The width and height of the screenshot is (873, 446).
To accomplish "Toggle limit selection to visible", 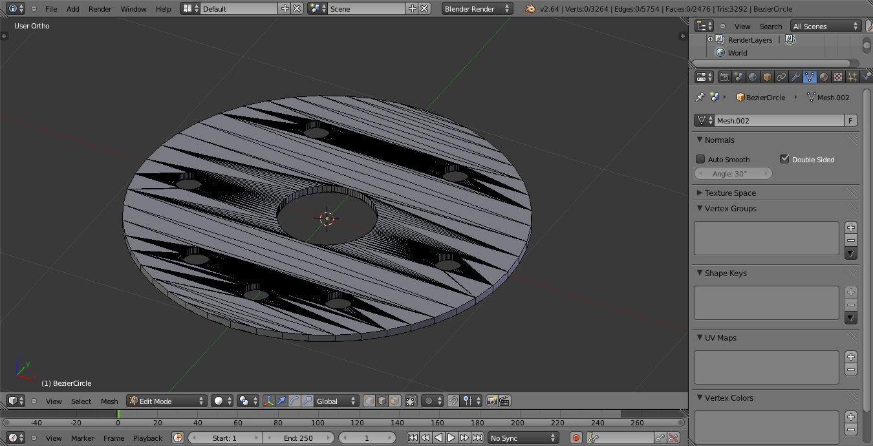I will tap(411, 401).
